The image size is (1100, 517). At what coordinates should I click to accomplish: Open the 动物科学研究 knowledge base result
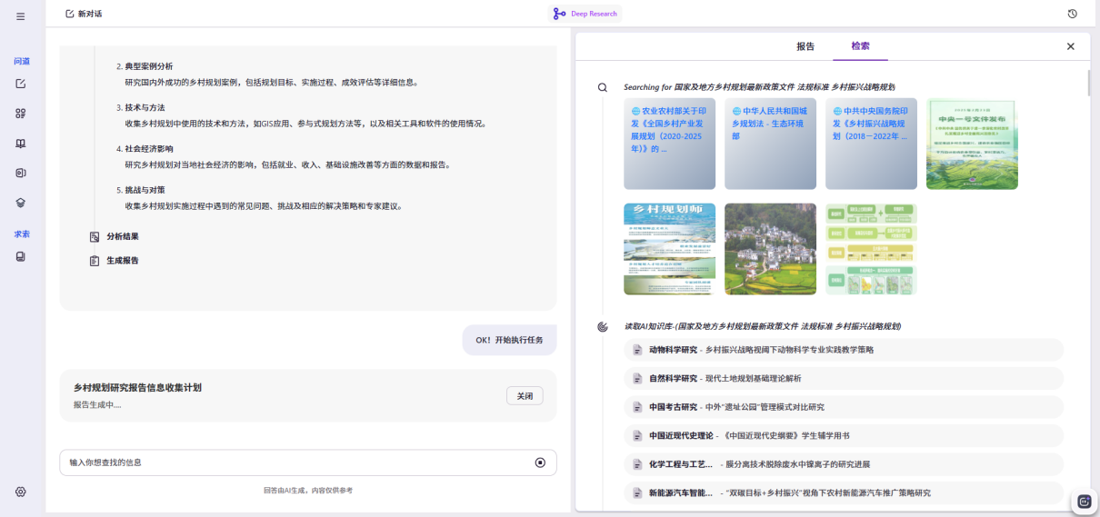click(845, 350)
